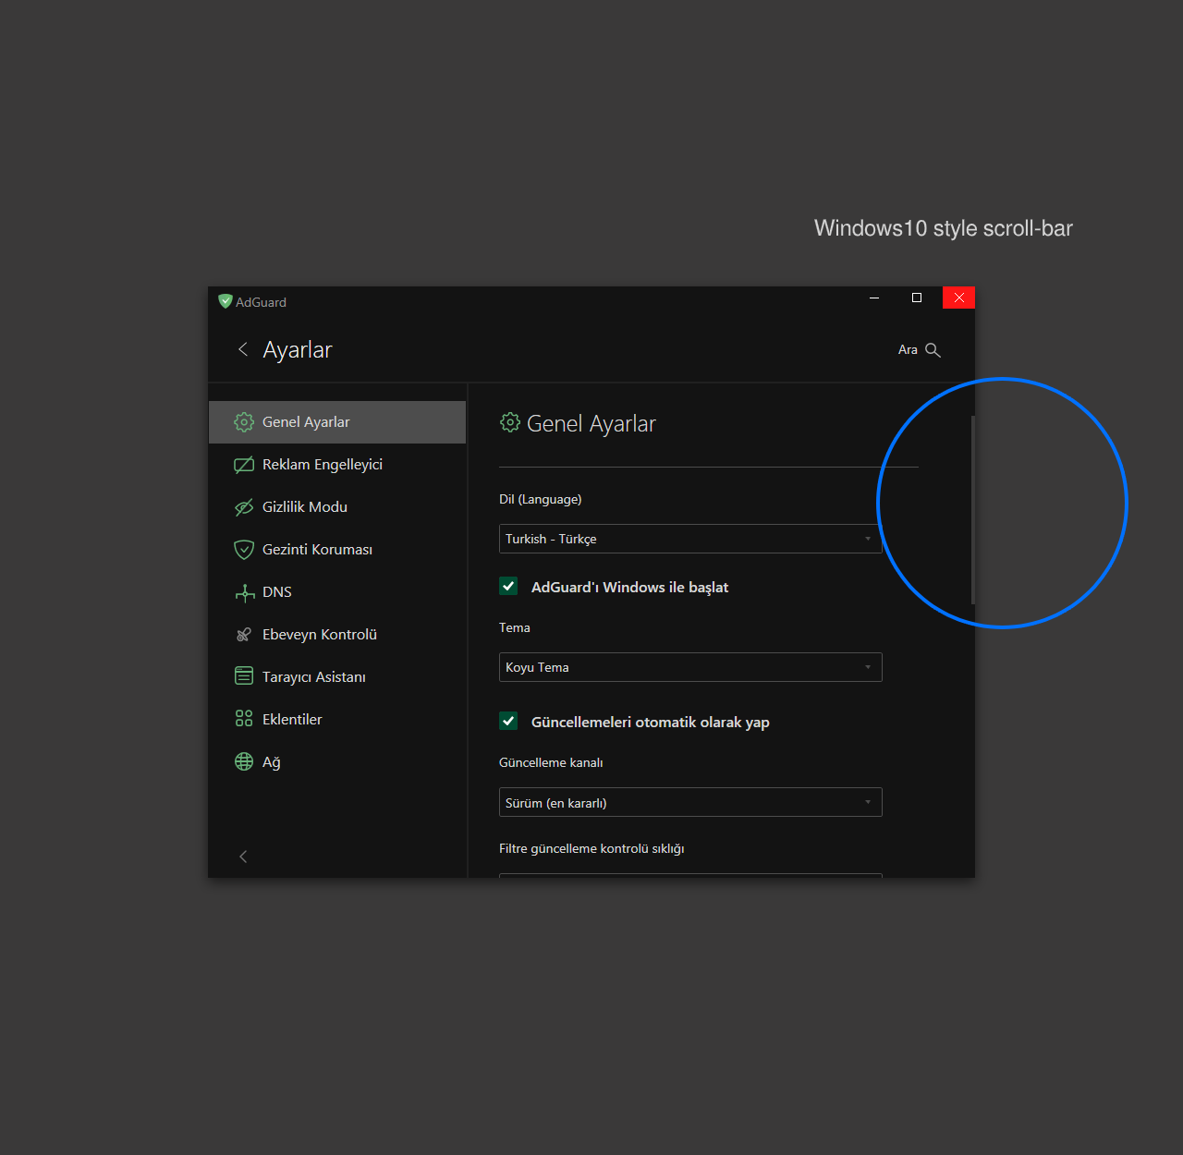Viewport: 1183px width, 1155px height.
Task: Select the Genel Ayarlar gear icon
Action: pos(244,421)
